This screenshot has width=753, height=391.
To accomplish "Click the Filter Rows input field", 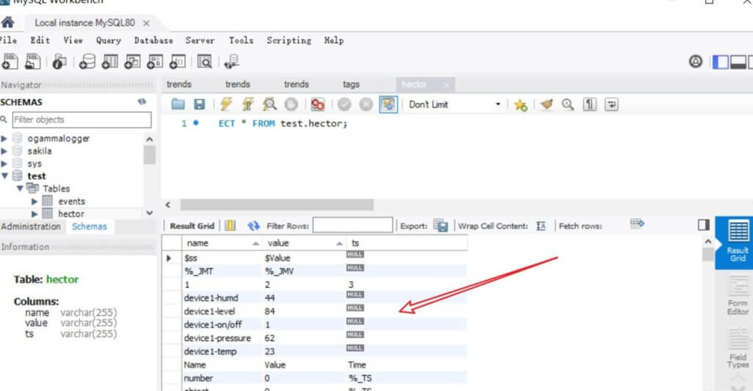I will (x=353, y=226).
